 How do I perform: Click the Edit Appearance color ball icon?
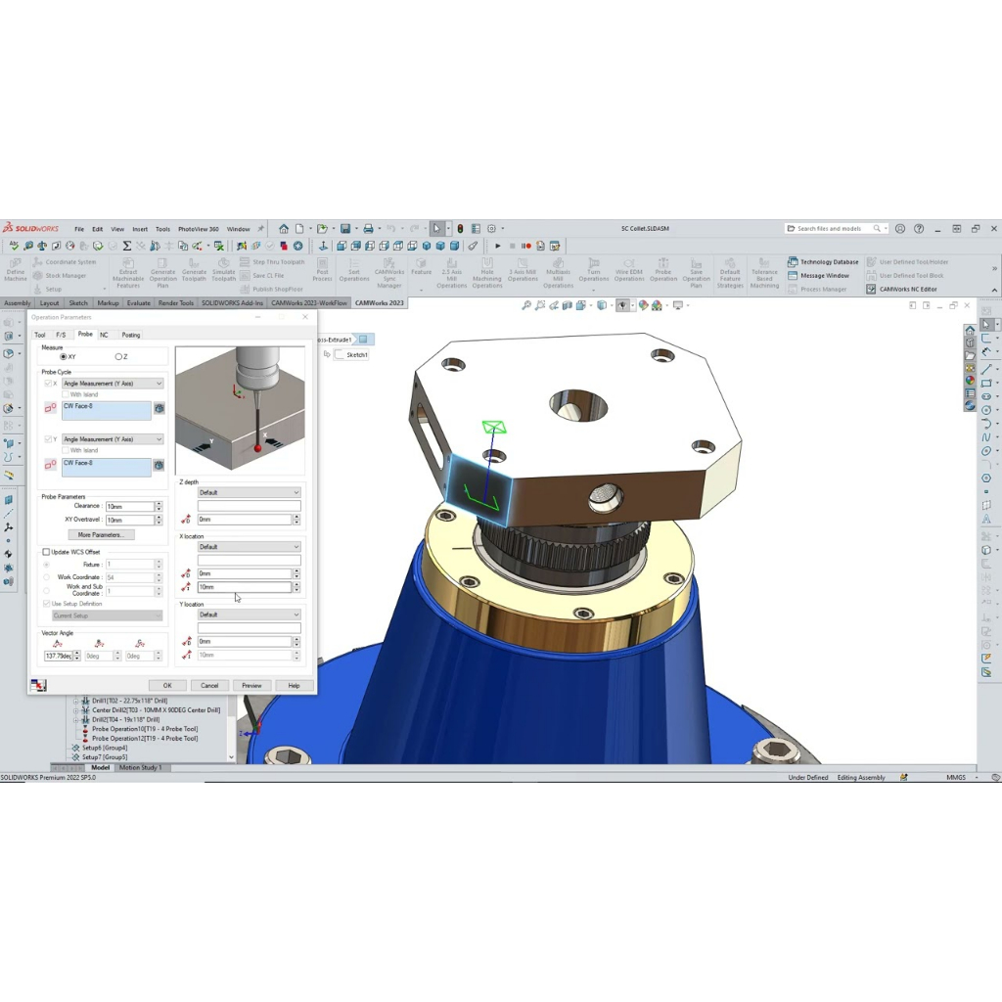[x=643, y=305]
